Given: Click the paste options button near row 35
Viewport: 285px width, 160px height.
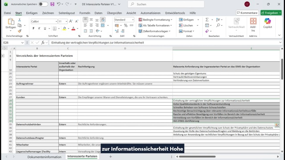Looking at the screenshot, I should 277,125.
